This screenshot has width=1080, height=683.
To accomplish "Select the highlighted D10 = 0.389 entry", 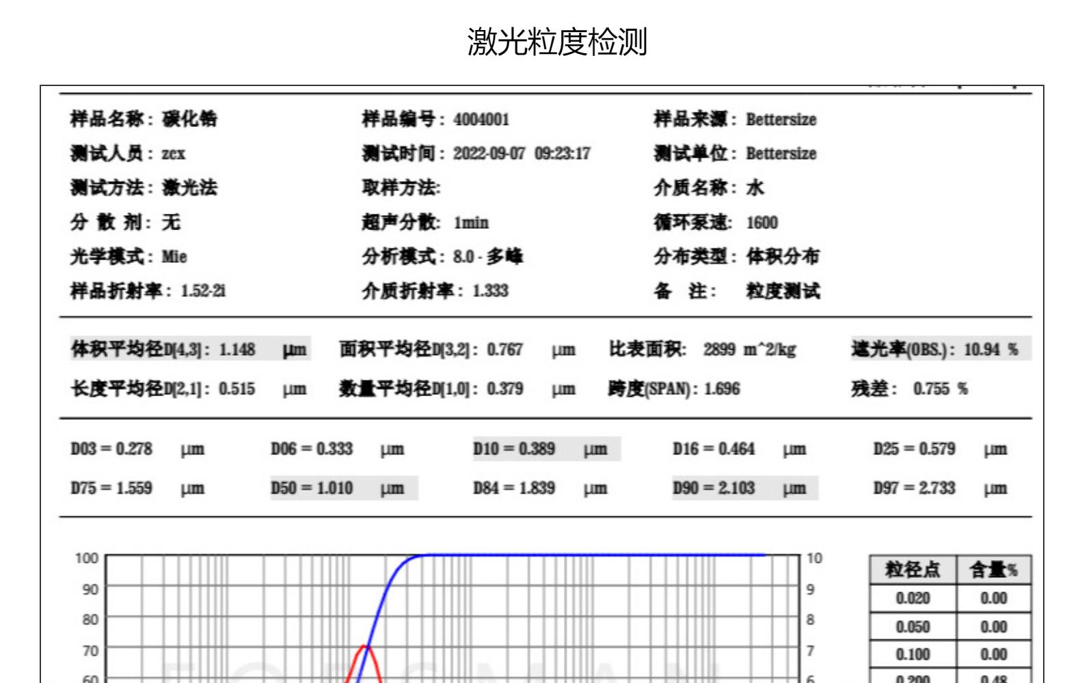I will click(545, 449).
